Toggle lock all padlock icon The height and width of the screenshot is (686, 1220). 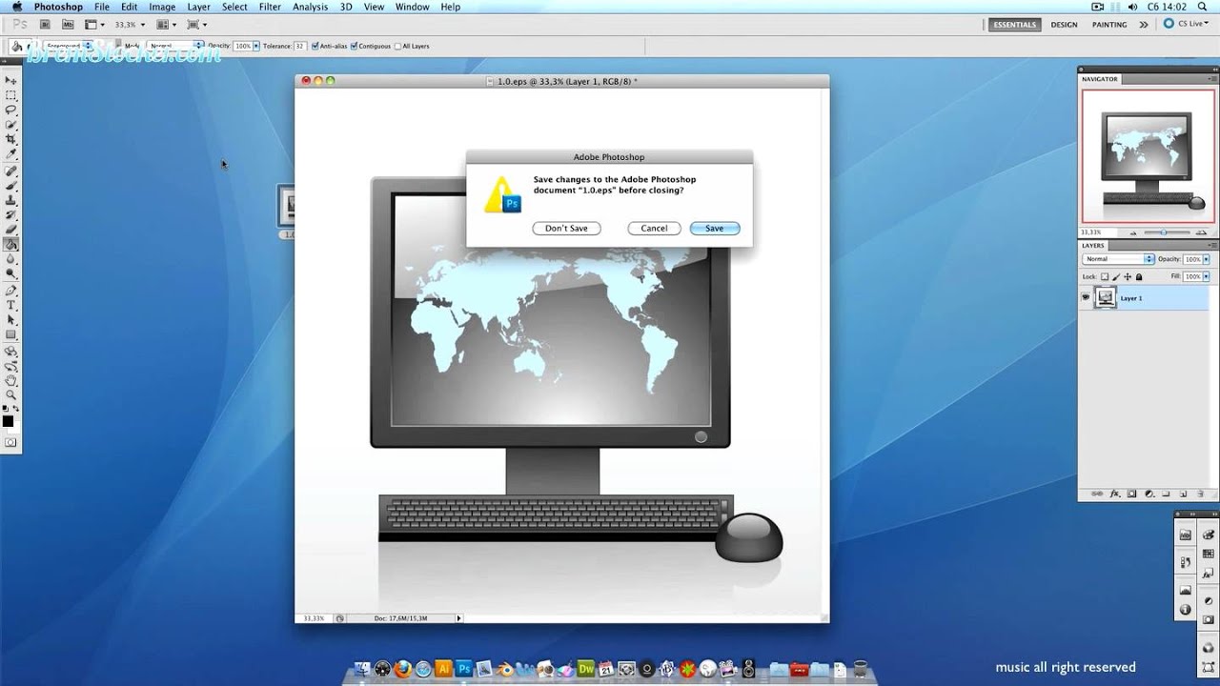pos(1139,277)
